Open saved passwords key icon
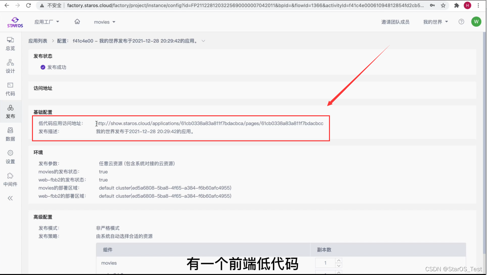 click(x=433, y=5)
